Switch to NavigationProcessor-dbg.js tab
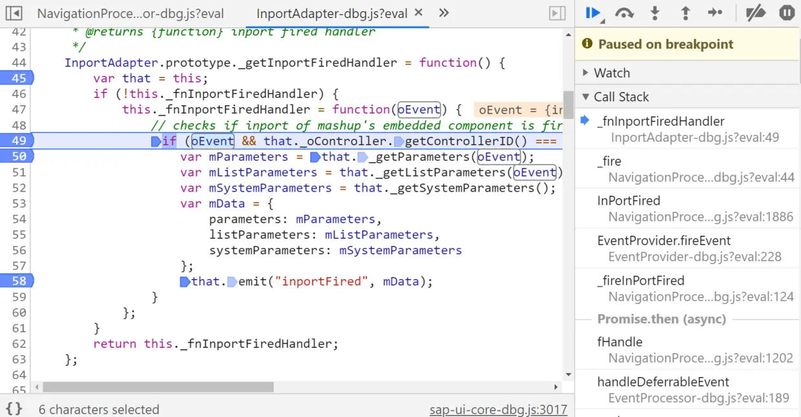801x417 pixels. pyautogui.click(x=130, y=14)
